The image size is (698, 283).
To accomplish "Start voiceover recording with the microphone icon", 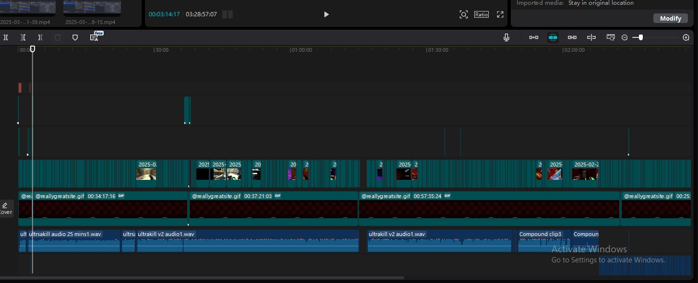I will (506, 37).
